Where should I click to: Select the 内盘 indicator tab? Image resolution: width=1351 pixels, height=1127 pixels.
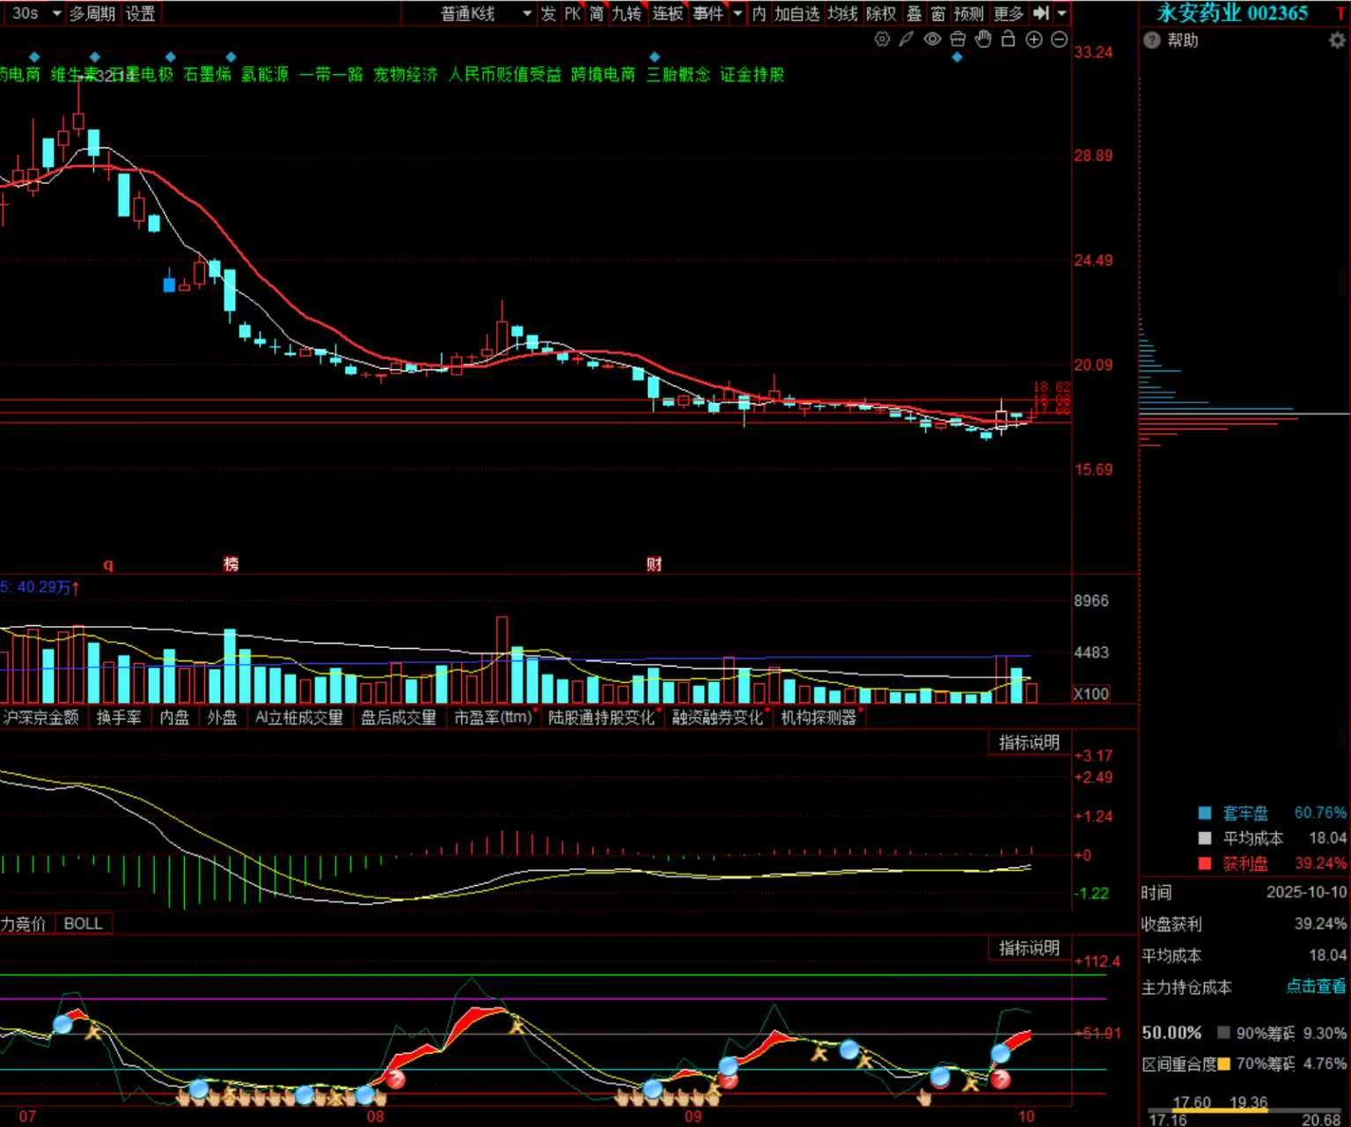(174, 718)
